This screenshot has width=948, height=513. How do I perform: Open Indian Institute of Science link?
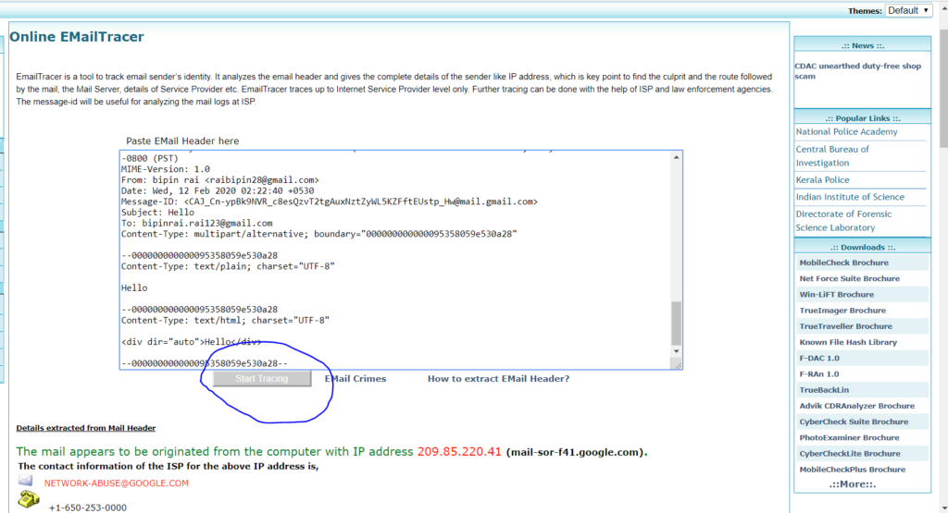(x=850, y=197)
